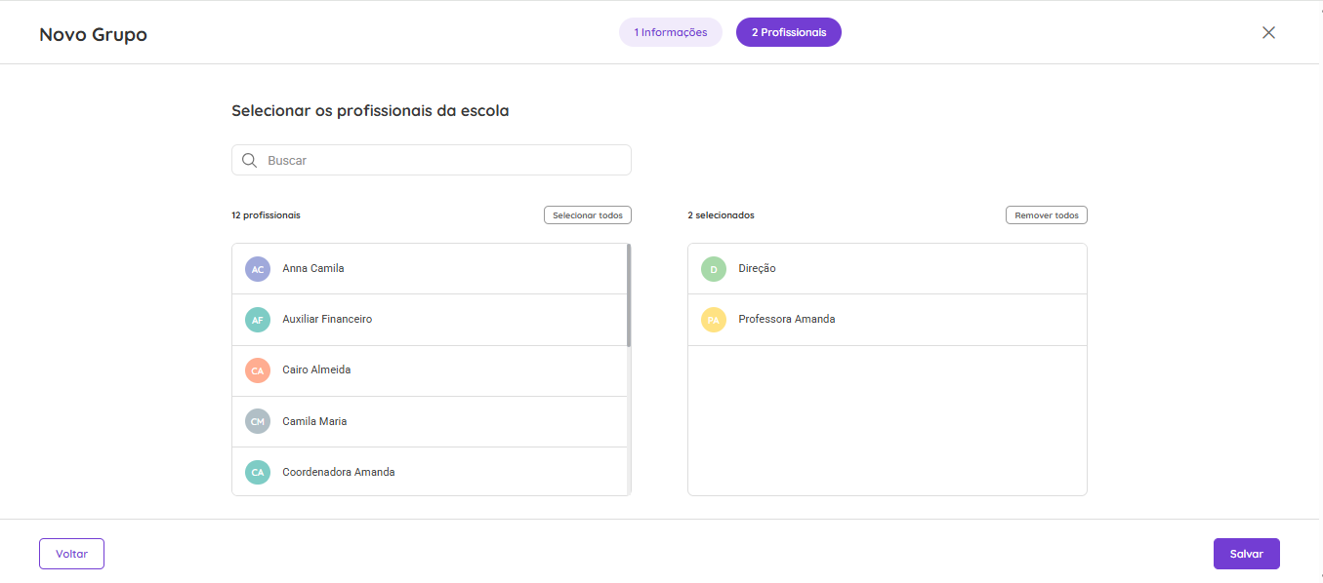Click the magnifier icon in search field
Image resolution: width=1323 pixels, height=583 pixels.
point(249,161)
